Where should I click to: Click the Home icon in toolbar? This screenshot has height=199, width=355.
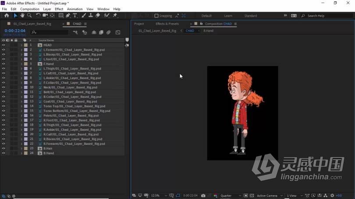coord(7,15)
